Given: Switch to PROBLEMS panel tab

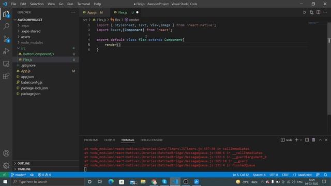Looking at the screenshot, I should (x=91, y=140).
